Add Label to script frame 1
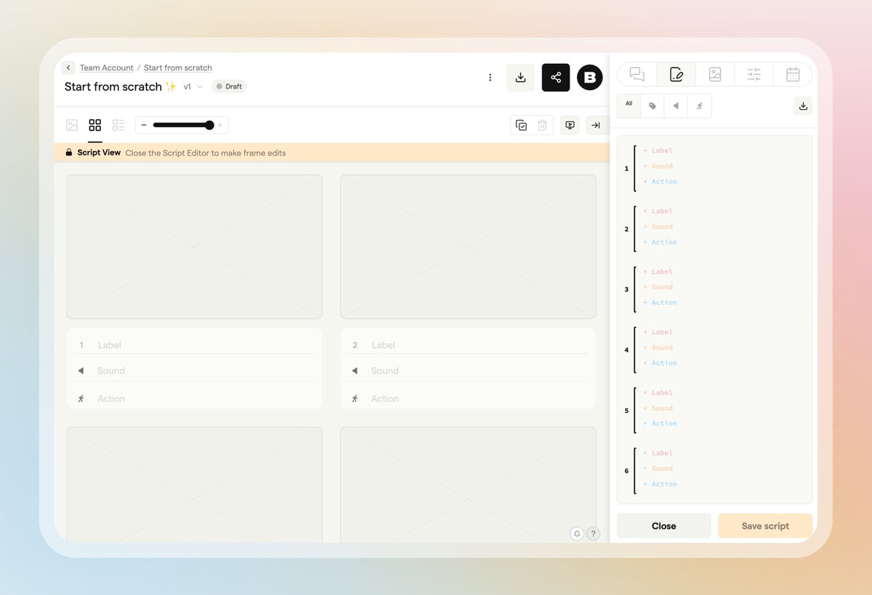872x595 pixels. (x=658, y=150)
